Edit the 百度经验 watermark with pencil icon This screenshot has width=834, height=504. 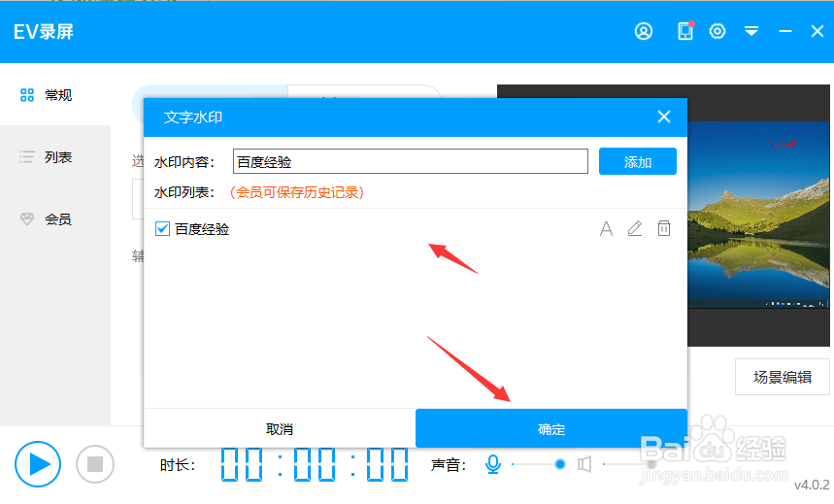635,228
